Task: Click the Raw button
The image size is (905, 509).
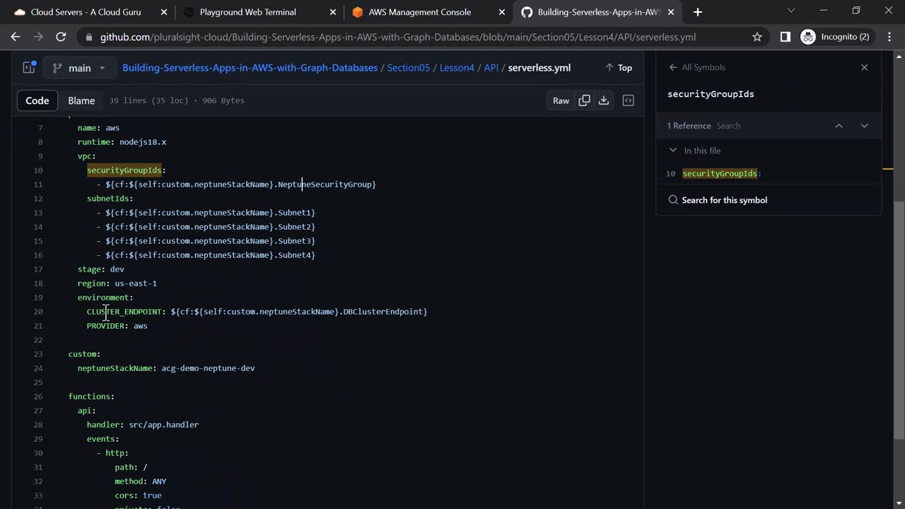Action: (561, 100)
